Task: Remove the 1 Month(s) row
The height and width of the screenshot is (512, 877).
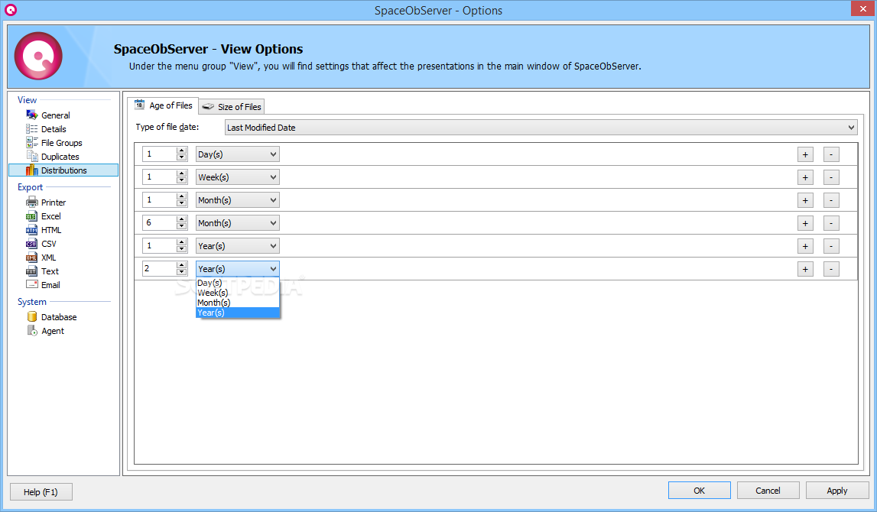Action: pos(831,200)
